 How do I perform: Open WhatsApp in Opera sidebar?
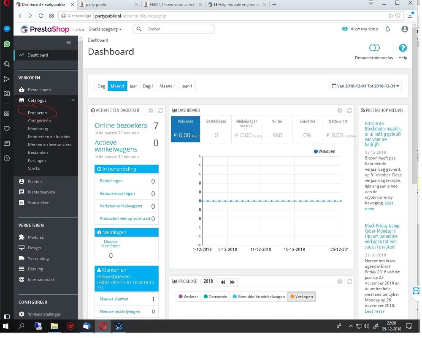pyautogui.click(x=7, y=44)
